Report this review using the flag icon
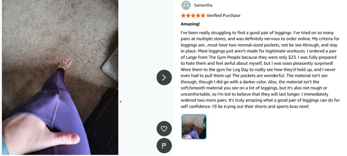 pyautogui.click(x=164, y=146)
